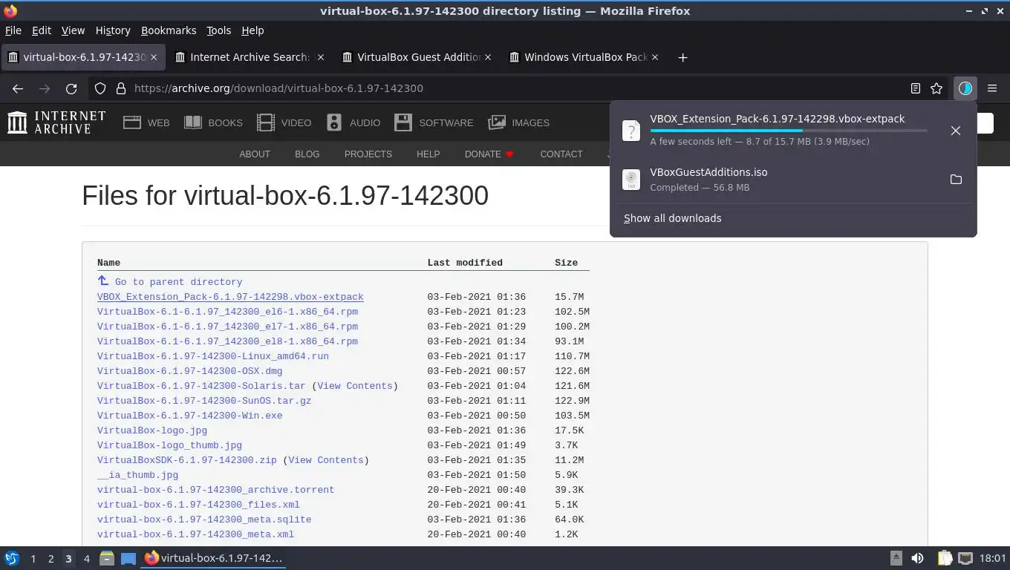This screenshot has width=1010, height=570.
Task: Click the Internet Archive logo
Action: tap(56, 122)
